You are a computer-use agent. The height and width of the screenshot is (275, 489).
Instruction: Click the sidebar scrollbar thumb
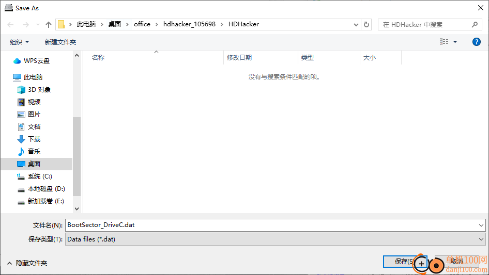77,156
